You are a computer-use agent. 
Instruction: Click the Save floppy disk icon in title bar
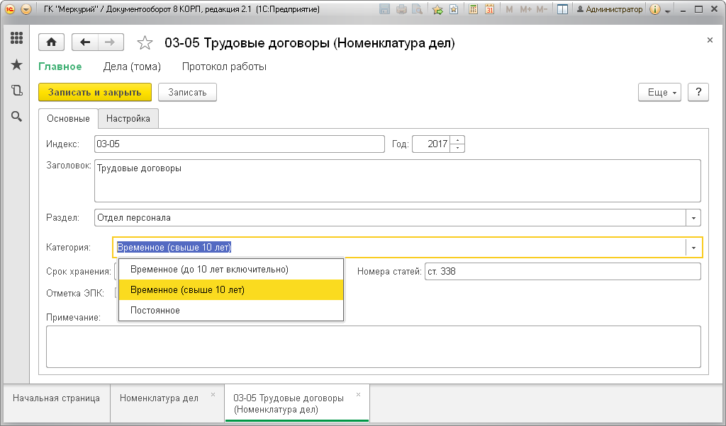pos(384,9)
